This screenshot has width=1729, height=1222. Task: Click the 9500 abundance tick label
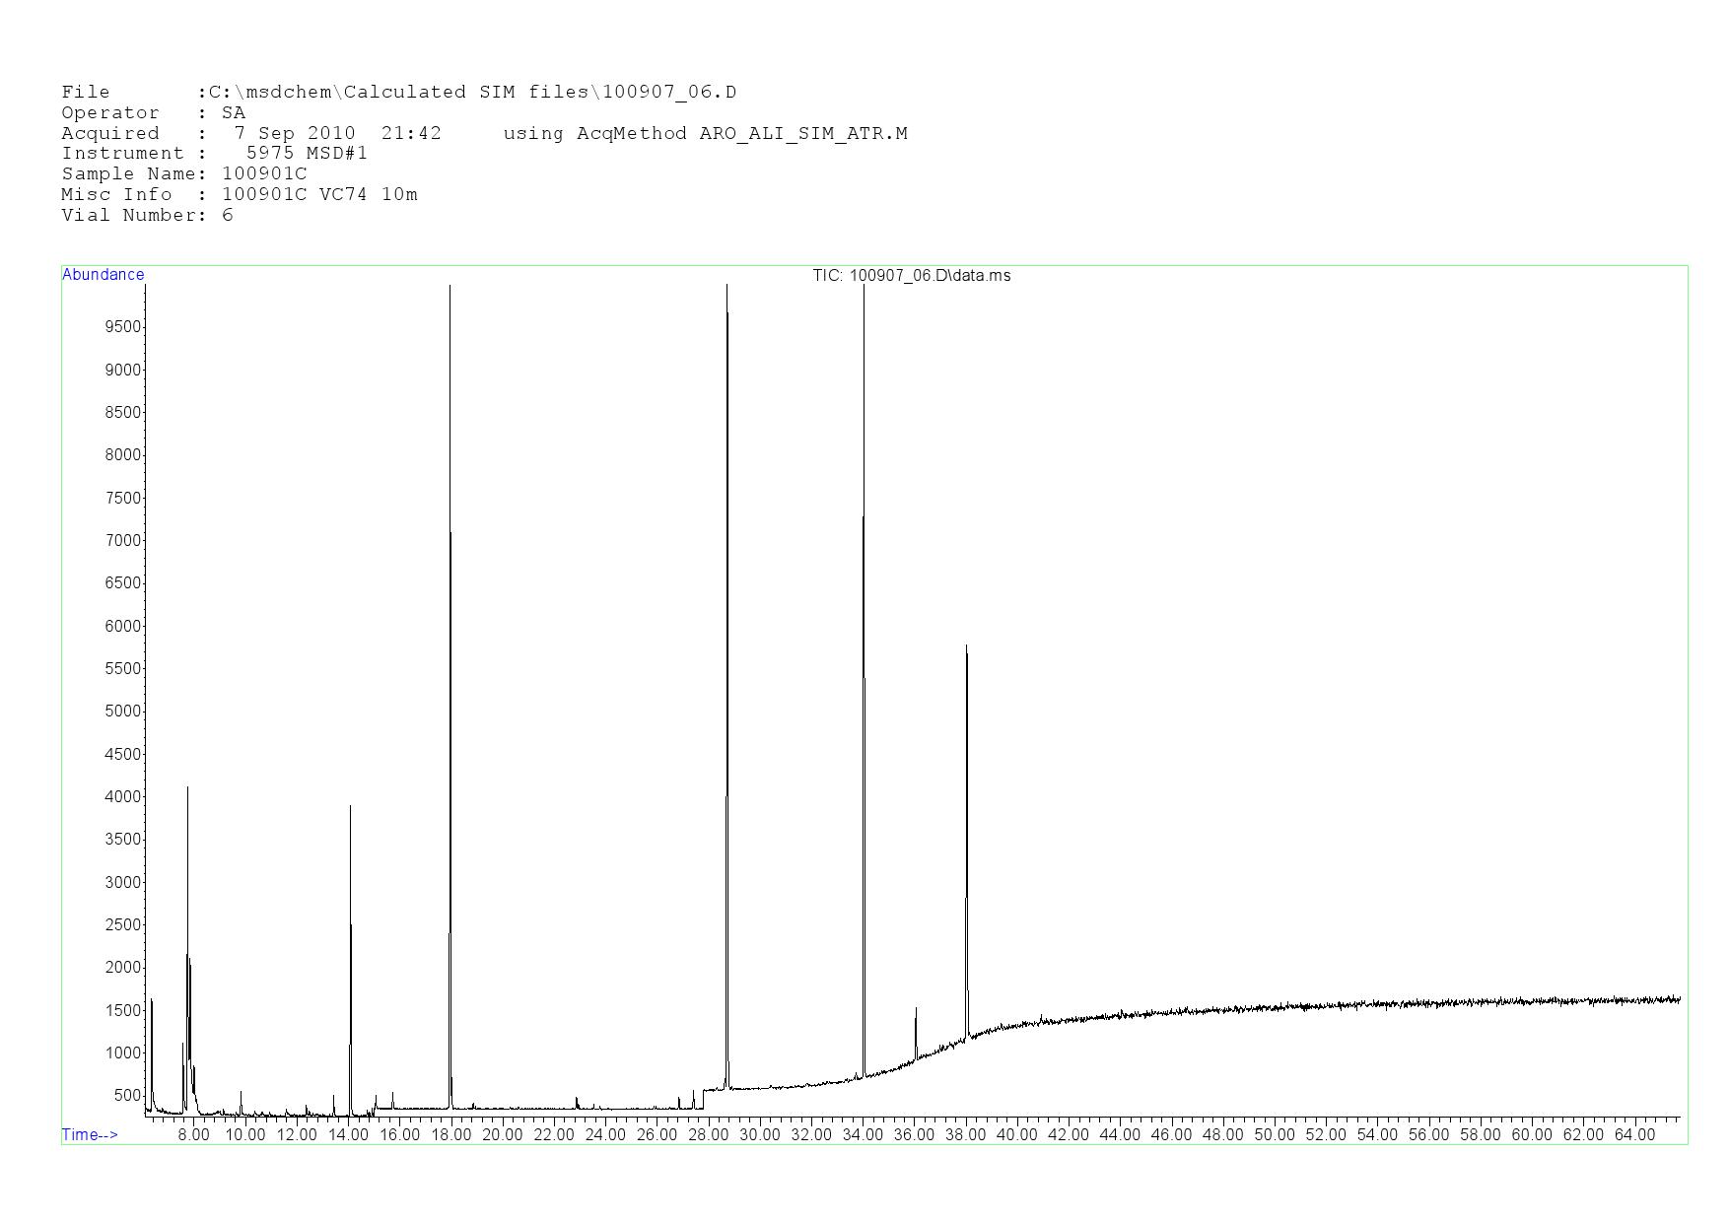click(x=123, y=327)
